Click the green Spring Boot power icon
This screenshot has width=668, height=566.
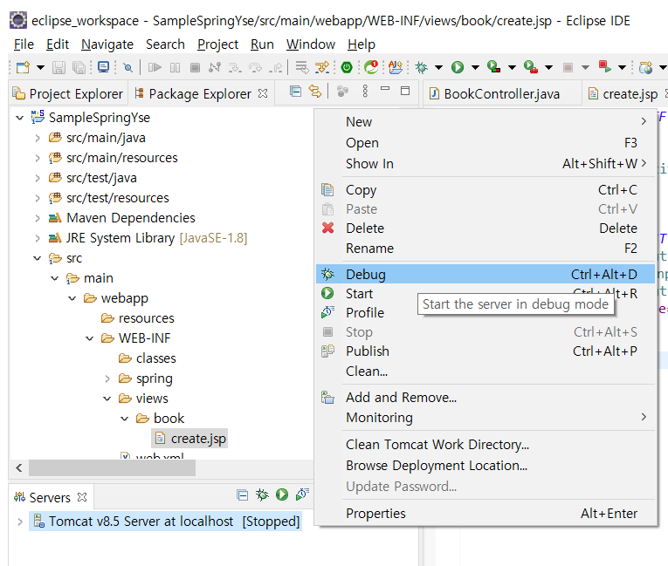(347, 67)
